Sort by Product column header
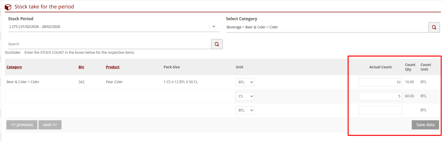443x142 pixels. click(x=113, y=67)
